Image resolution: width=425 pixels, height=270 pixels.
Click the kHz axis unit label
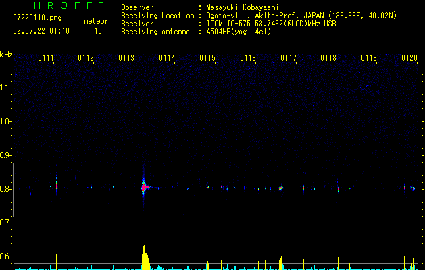click(6, 55)
